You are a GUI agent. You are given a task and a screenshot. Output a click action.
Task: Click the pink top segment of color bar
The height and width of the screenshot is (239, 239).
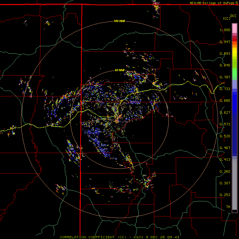tap(234, 28)
